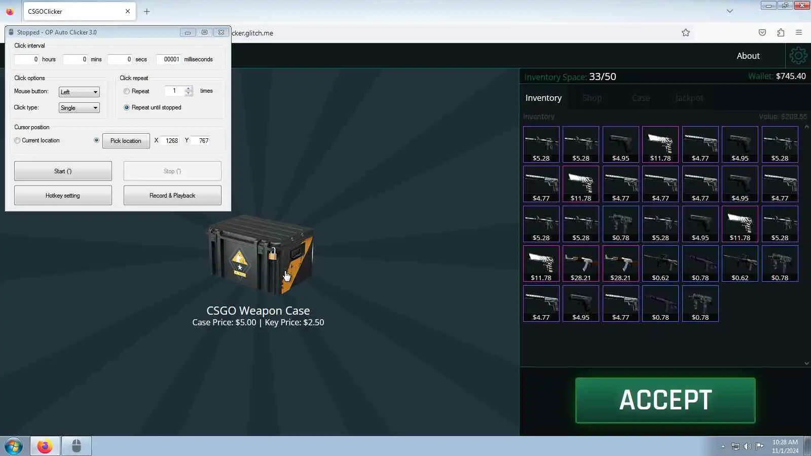Select Current location cursor option
Image resolution: width=811 pixels, height=456 pixels.
click(x=18, y=140)
